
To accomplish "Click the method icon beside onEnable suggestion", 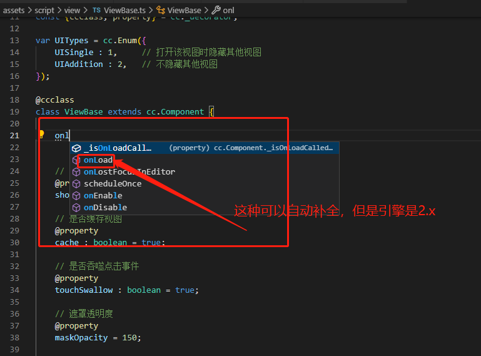I will [x=76, y=196].
